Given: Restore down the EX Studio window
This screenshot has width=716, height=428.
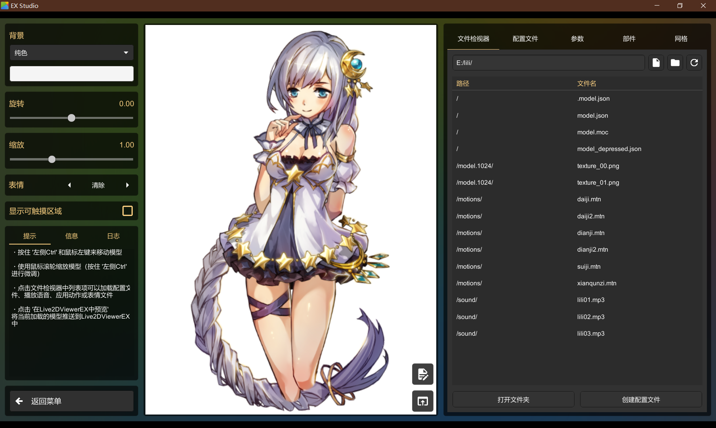Looking at the screenshot, I should (680, 6).
